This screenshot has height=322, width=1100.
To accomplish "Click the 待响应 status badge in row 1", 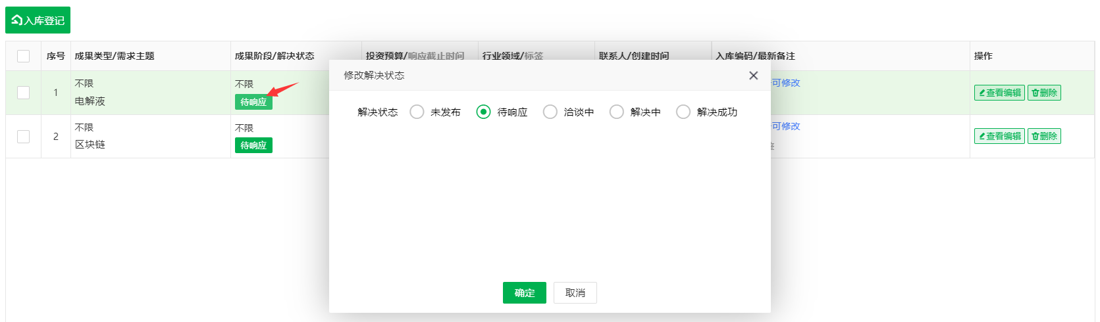I will (x=253, y=102).
